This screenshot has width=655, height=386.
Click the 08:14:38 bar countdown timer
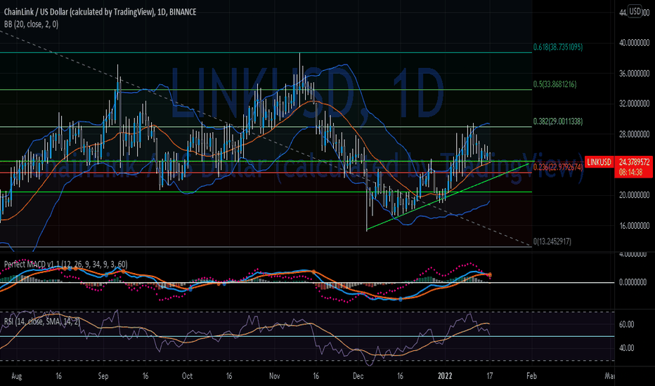pos(631,173)
